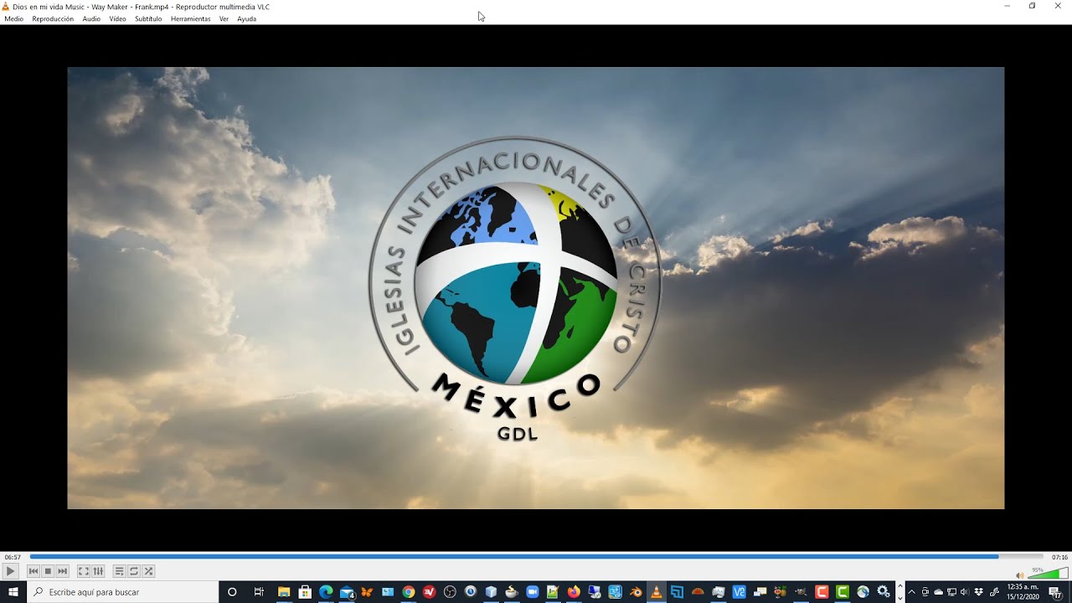Open Microsoft Store from the taskbar

click(305, 592)
